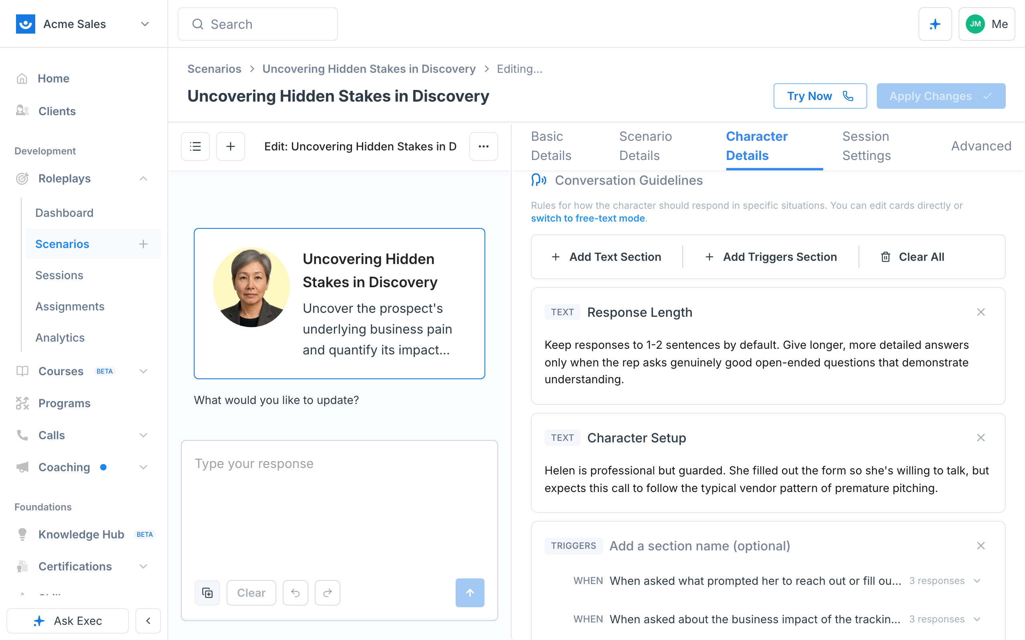The height and width of the screenshot is (640, 1025).
Task: Open the conversation list icon
Action: (195, 146)
